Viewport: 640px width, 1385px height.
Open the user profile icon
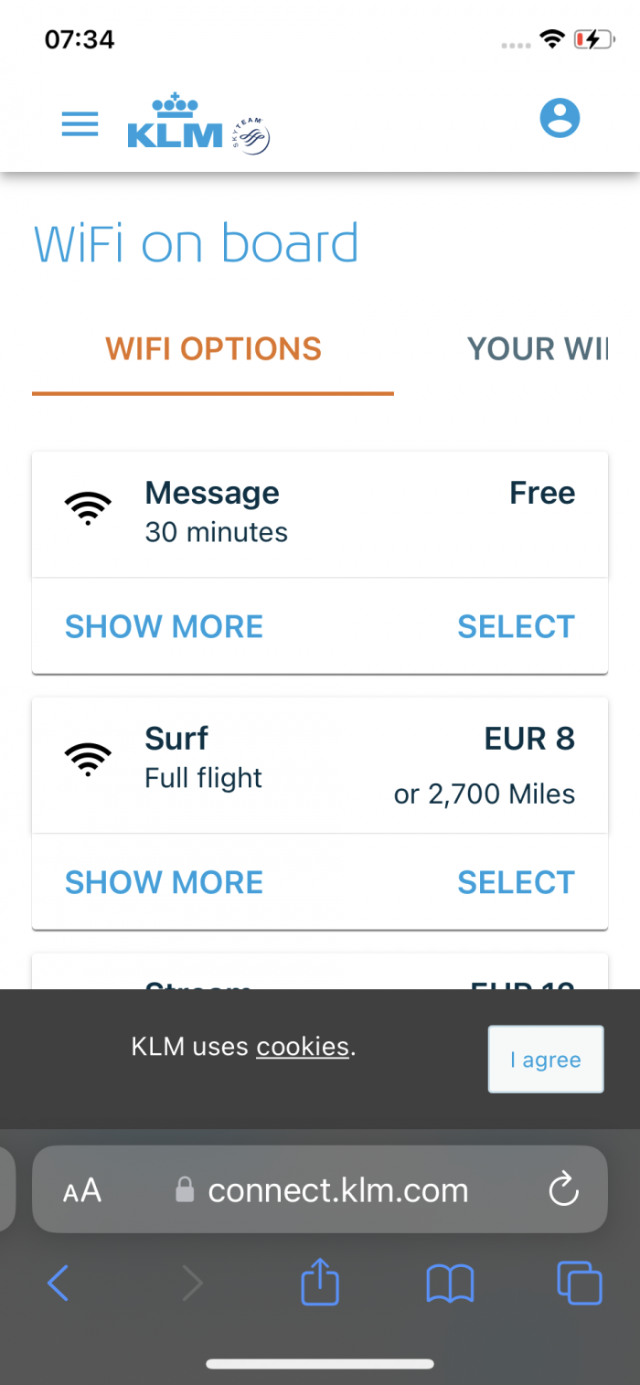[560, 118]
